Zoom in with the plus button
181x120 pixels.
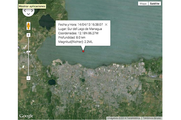click(28, 35)
